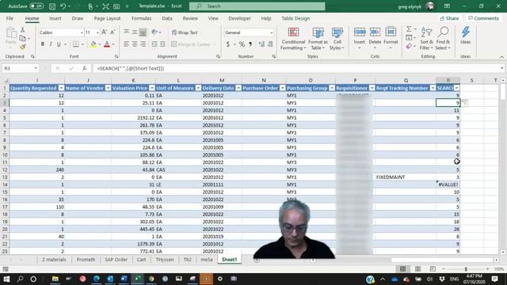Click the Windows Start button

tap(6, 279)
